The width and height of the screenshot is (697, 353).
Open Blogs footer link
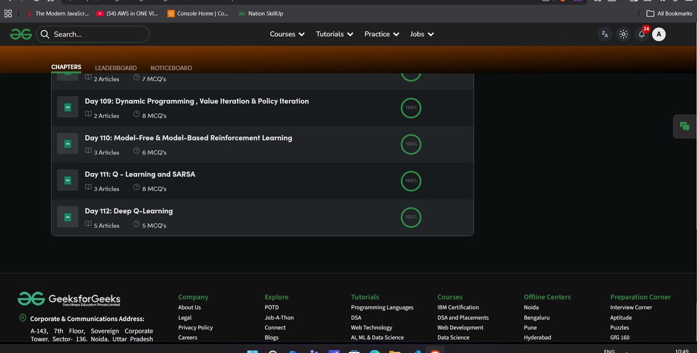(x=272, y=337)
